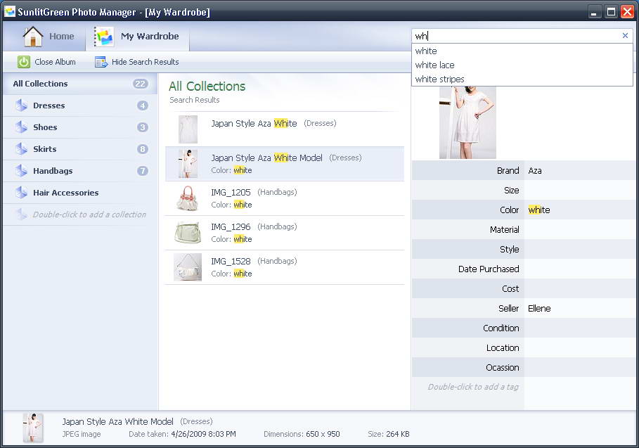The width and height of the screenshot is (639, 448).
Task: Click the empty Location value field
Action: tap(579, 347)
